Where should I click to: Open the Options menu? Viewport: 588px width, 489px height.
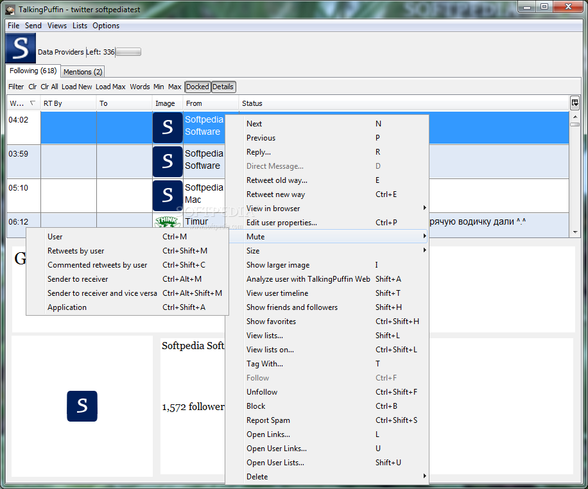point(106,26)
